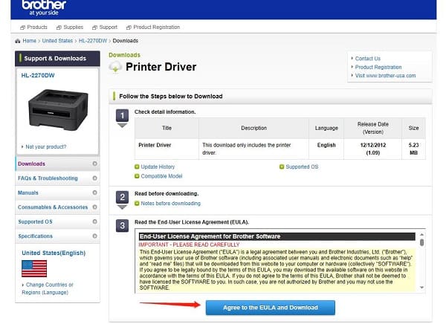Click the green plus icon beside Notes before downloading
Screen dimensions: 446x324
pyautogui.click(x=137, y=204)
